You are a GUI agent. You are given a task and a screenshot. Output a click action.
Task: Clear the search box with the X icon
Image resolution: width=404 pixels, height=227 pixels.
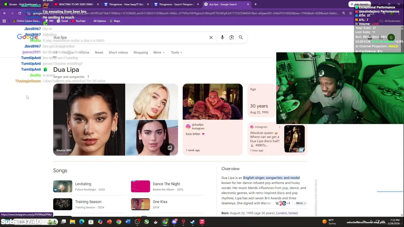(211, 38)
